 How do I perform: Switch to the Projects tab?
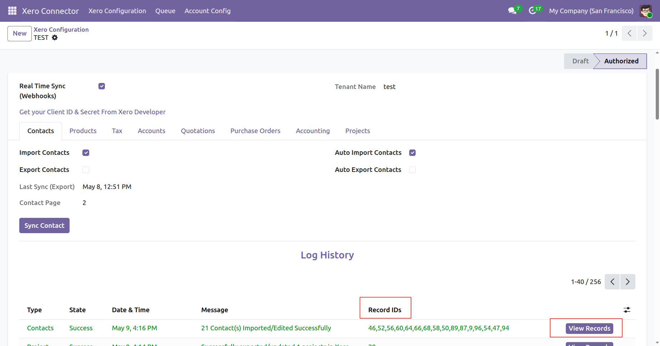pyautogui.click(x=357, y=131)
